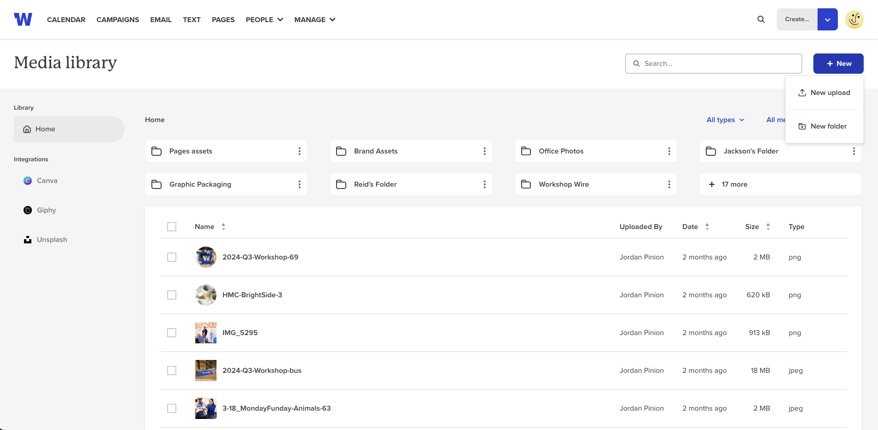Open the PAGES nav item
This screenshot has height=430, width=878.
(x=223, y=19)
